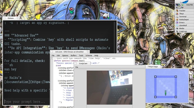The height and width of the screenshot is (108, 194).
Task: Click the CodyCam window close box
Action: coord(75,64)
